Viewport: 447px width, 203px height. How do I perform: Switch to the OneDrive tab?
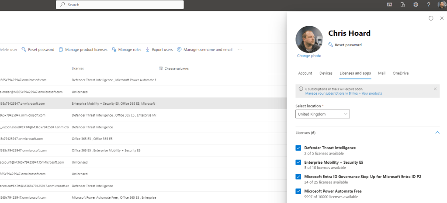400,73
